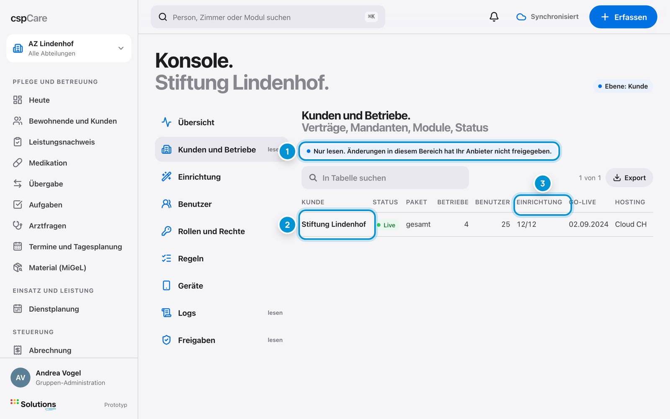Click the Rollen und Rechte key icon
The image size is (670, 419).
pos(166,231)
